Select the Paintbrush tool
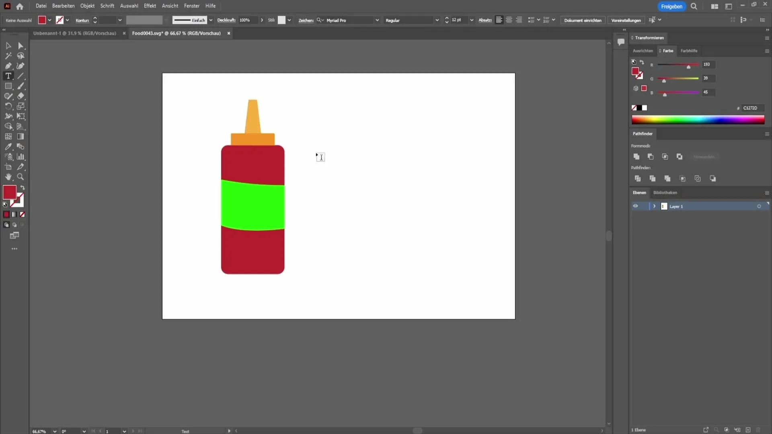 click(21, 86)
